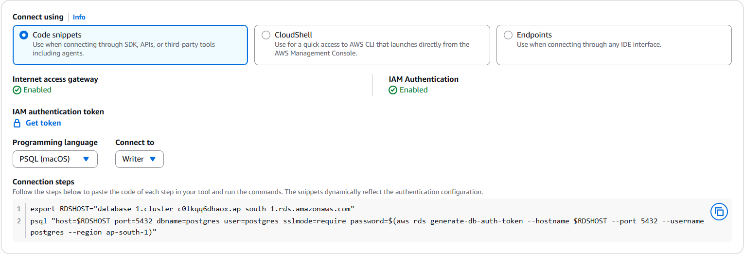This screenshot has height=254, width=744.
Task: Select the CloudShell radio option
Action: pos(266,35)
